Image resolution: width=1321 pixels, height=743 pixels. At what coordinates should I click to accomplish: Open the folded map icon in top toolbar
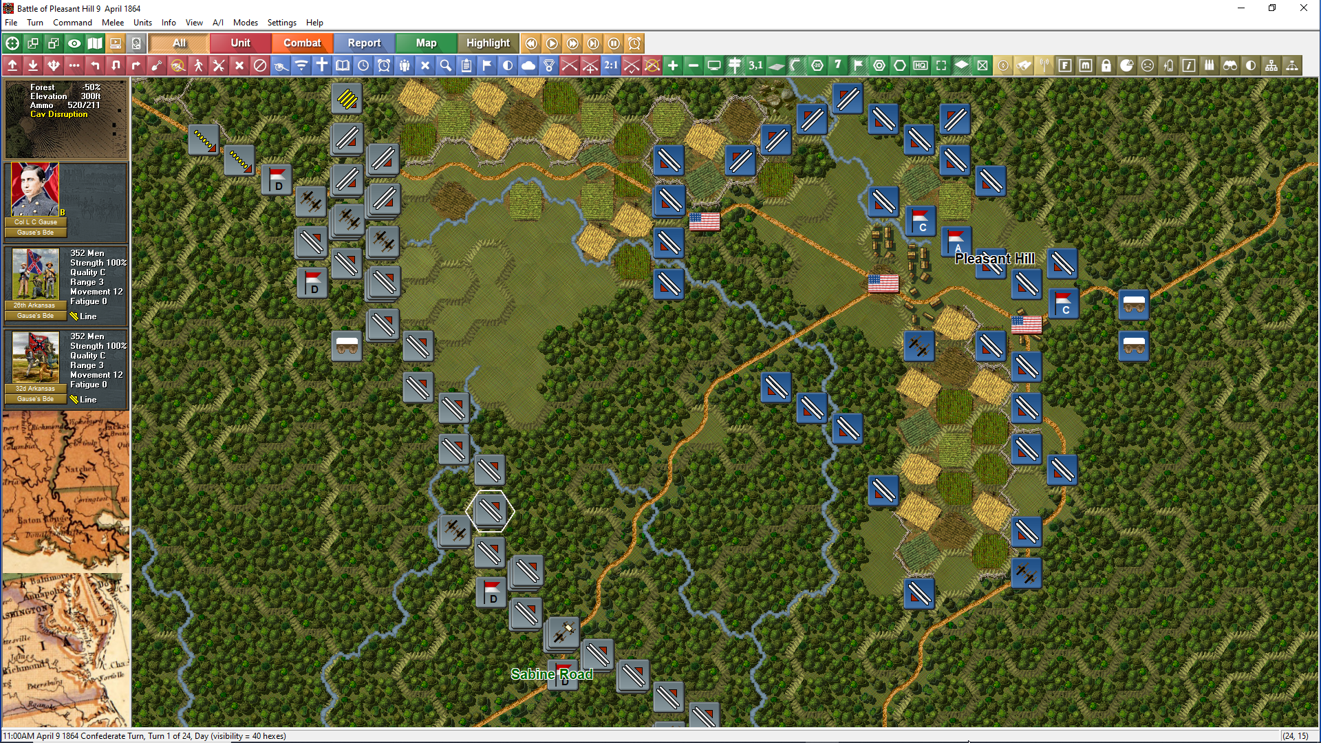pos(95,43)
